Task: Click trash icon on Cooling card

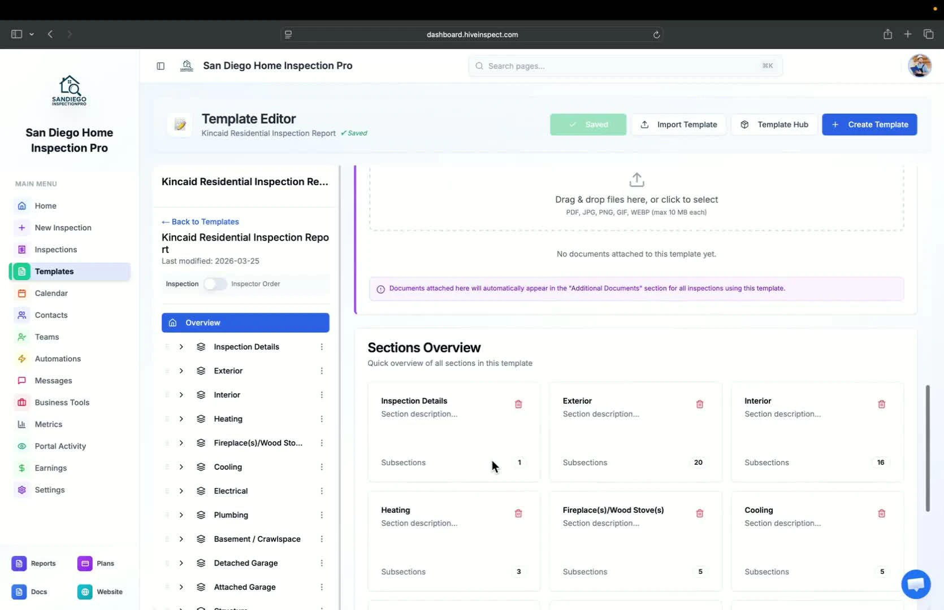Action: tap(882, 513)
